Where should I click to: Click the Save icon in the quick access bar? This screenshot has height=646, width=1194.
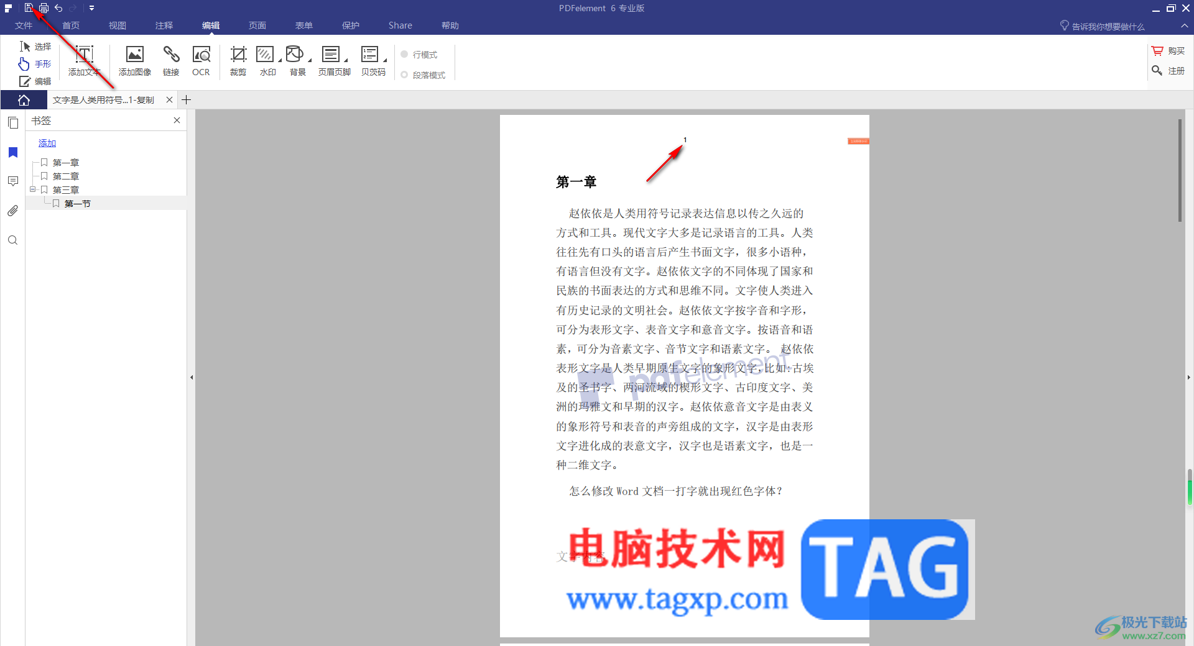point(29,8)
